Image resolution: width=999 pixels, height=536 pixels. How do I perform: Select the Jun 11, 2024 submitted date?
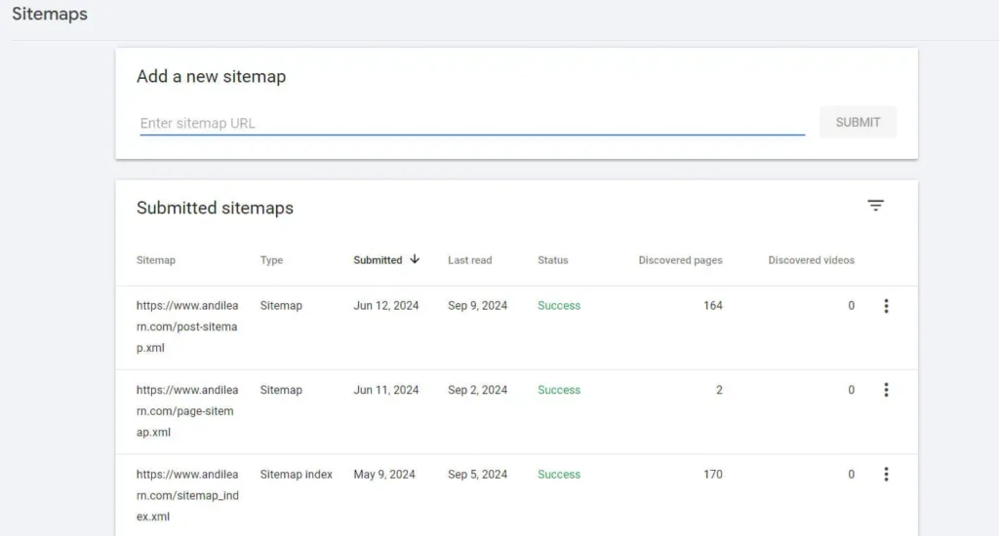coord(386,390)
